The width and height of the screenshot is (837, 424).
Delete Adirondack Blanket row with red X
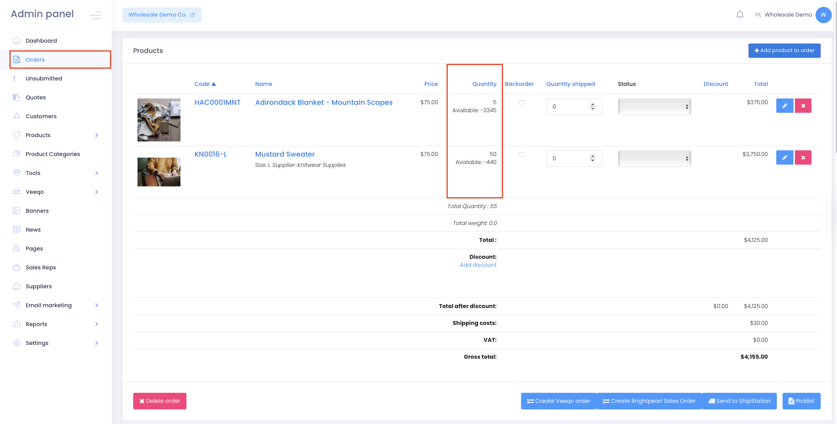[x=803, y=106]
